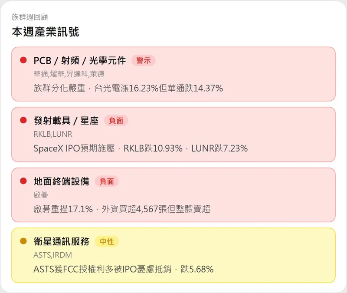This screenshot has height=293, width=347.
Task: Click the amber dot beside 衛星通訊服務
Action: point(23,241)
